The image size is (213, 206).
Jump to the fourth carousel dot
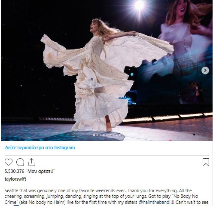point(104,135)
